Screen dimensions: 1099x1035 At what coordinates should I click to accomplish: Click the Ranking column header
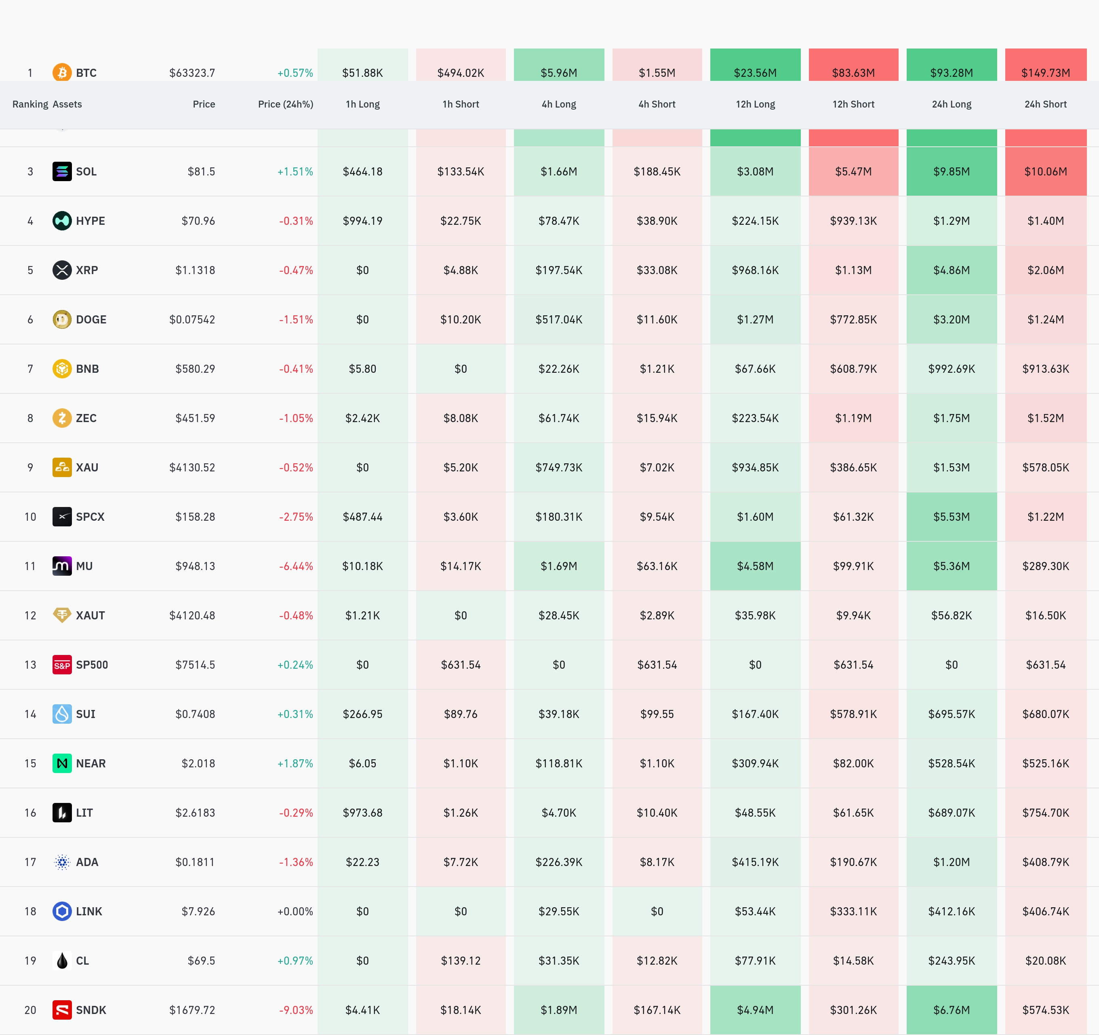click(31, 104)
